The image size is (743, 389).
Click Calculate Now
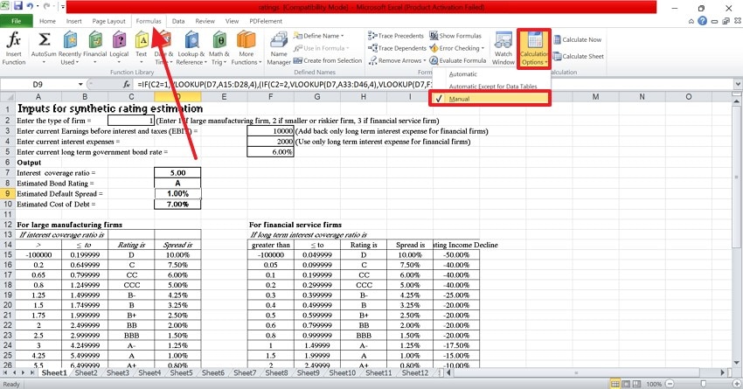pyautogui.click(x=577, y=39)
